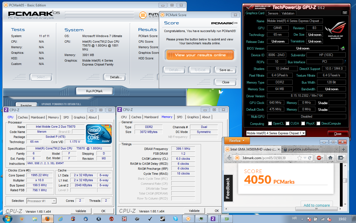The image size is (356, 223).
Task: Bookmark this page with the star icon
Action: [300, 158]
